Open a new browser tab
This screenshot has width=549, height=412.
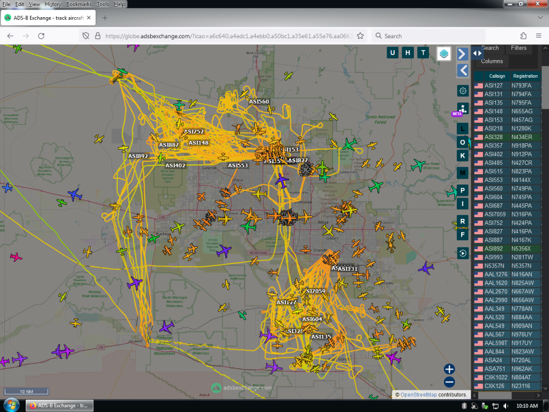coord(105,18)
